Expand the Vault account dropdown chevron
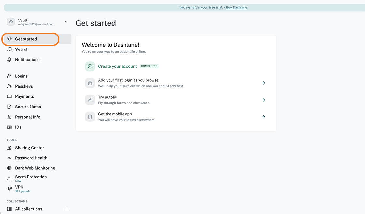Image resolution: width=365 pixels, height=214 pixels. [66, 22]
